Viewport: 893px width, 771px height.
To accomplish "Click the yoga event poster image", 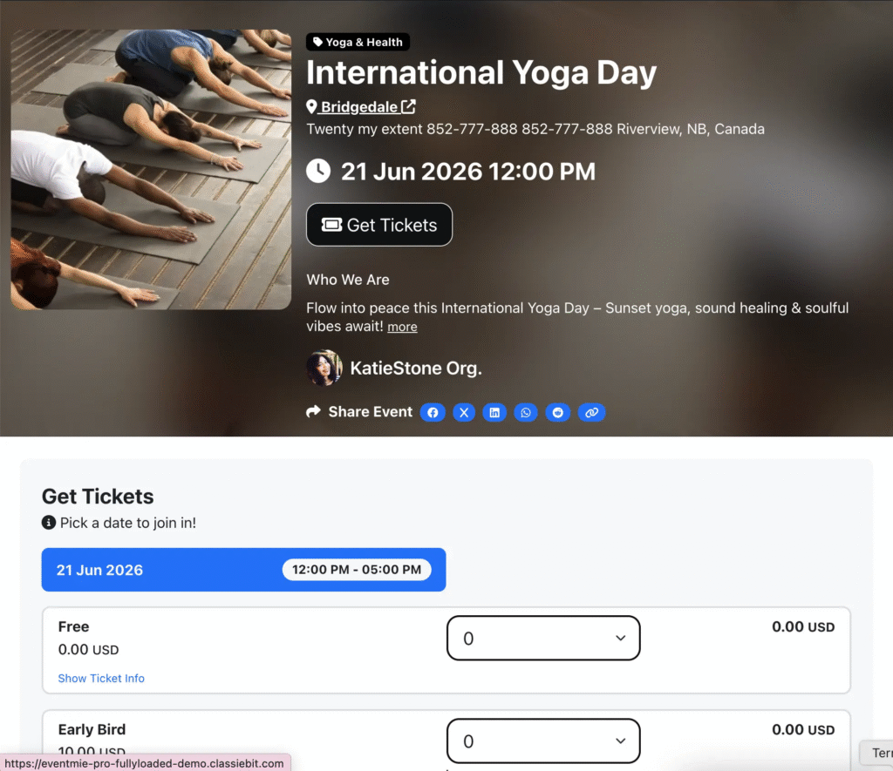I will pos(151,170).
